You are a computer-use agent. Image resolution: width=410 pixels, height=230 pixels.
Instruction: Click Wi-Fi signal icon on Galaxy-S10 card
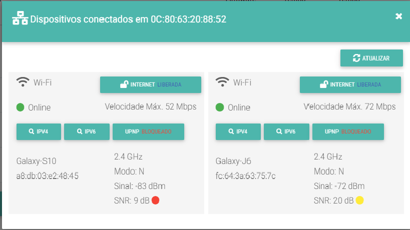tap(23, 81)
